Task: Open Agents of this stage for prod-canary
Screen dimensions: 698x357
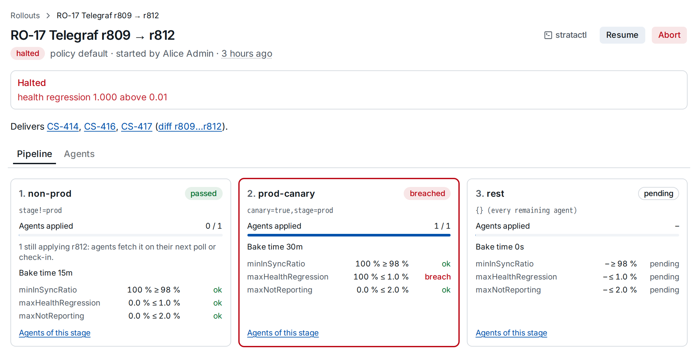Action: click(x=283, y=333)
